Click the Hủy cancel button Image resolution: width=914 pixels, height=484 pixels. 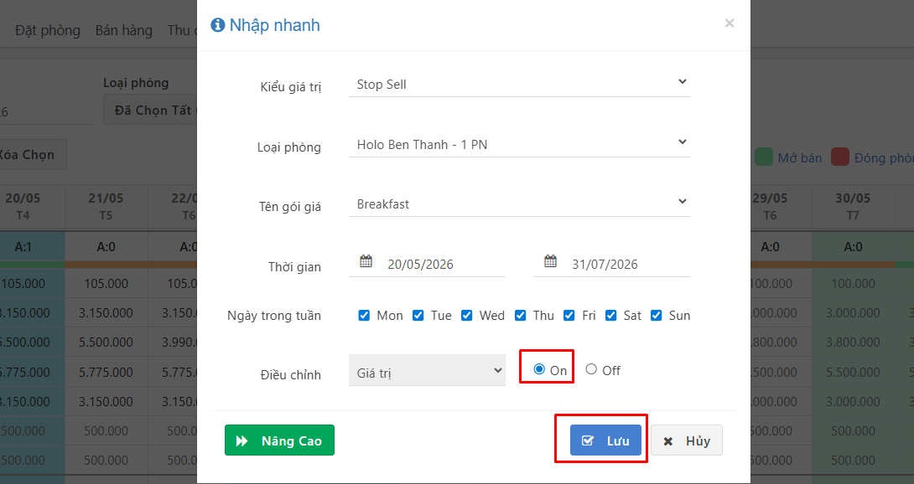click(x=687, y=440)
